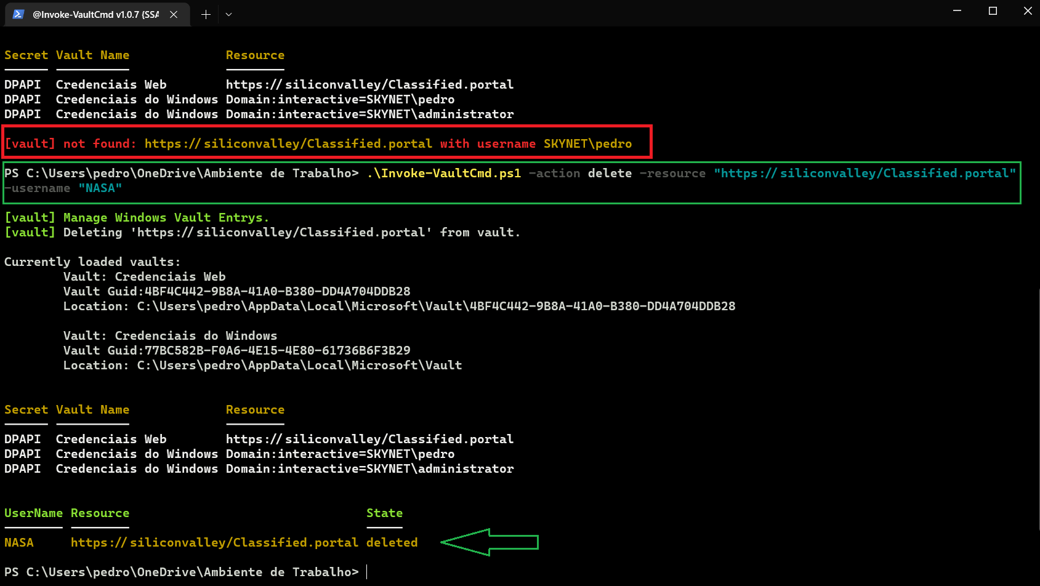This screenshot has height=586, width=1040.
Task: Open a new terminal tab
Action: [x=206, y=14]
